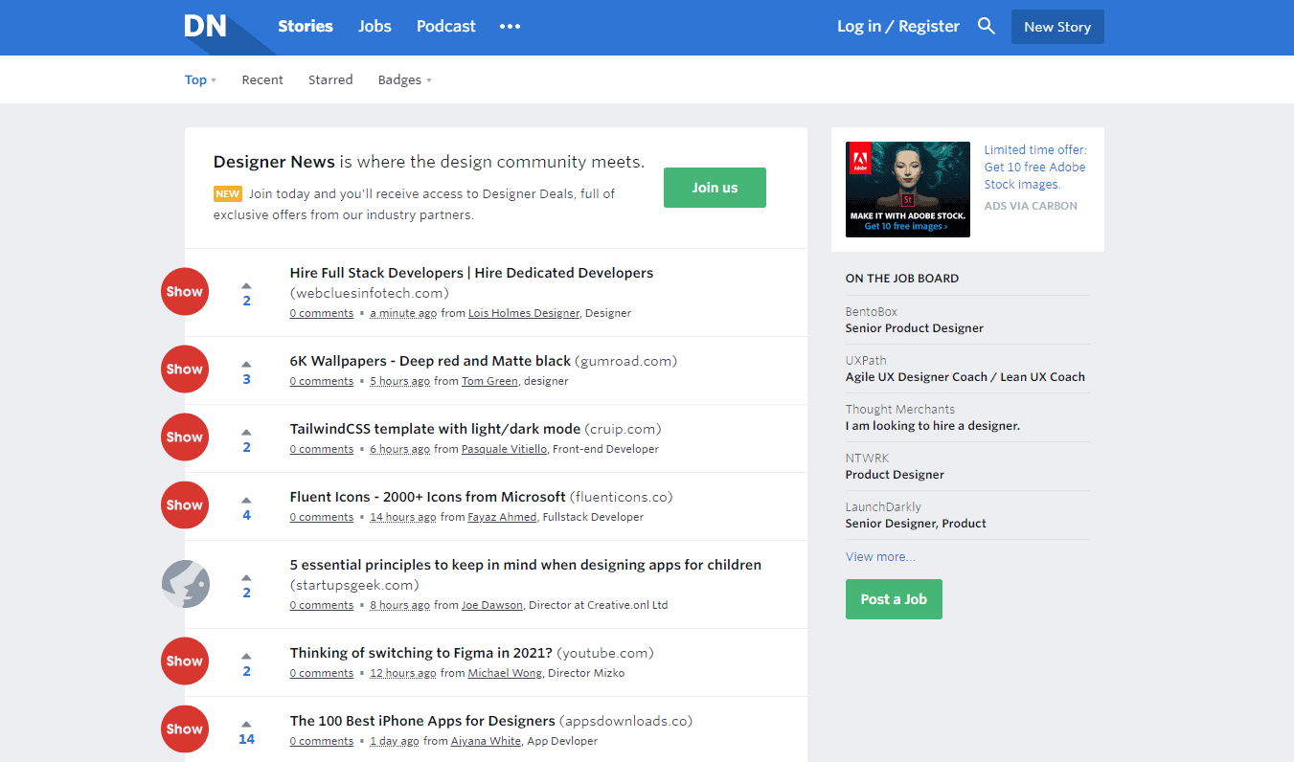1294x762 pixels.
Task: Click Show badge beside Fluent Icons story
Action: pos(185,505)
